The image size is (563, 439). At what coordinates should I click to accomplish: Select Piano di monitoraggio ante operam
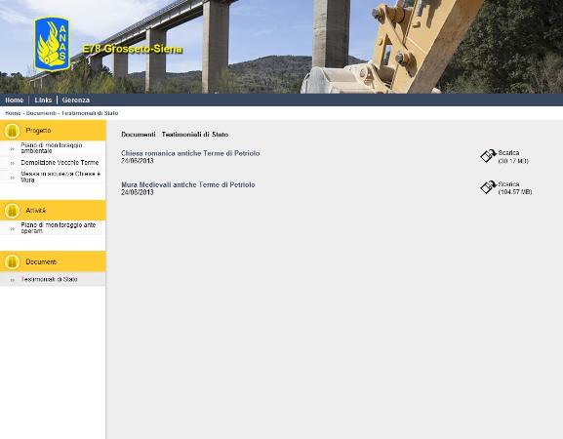pyautogui.click(x=59, y=227)
